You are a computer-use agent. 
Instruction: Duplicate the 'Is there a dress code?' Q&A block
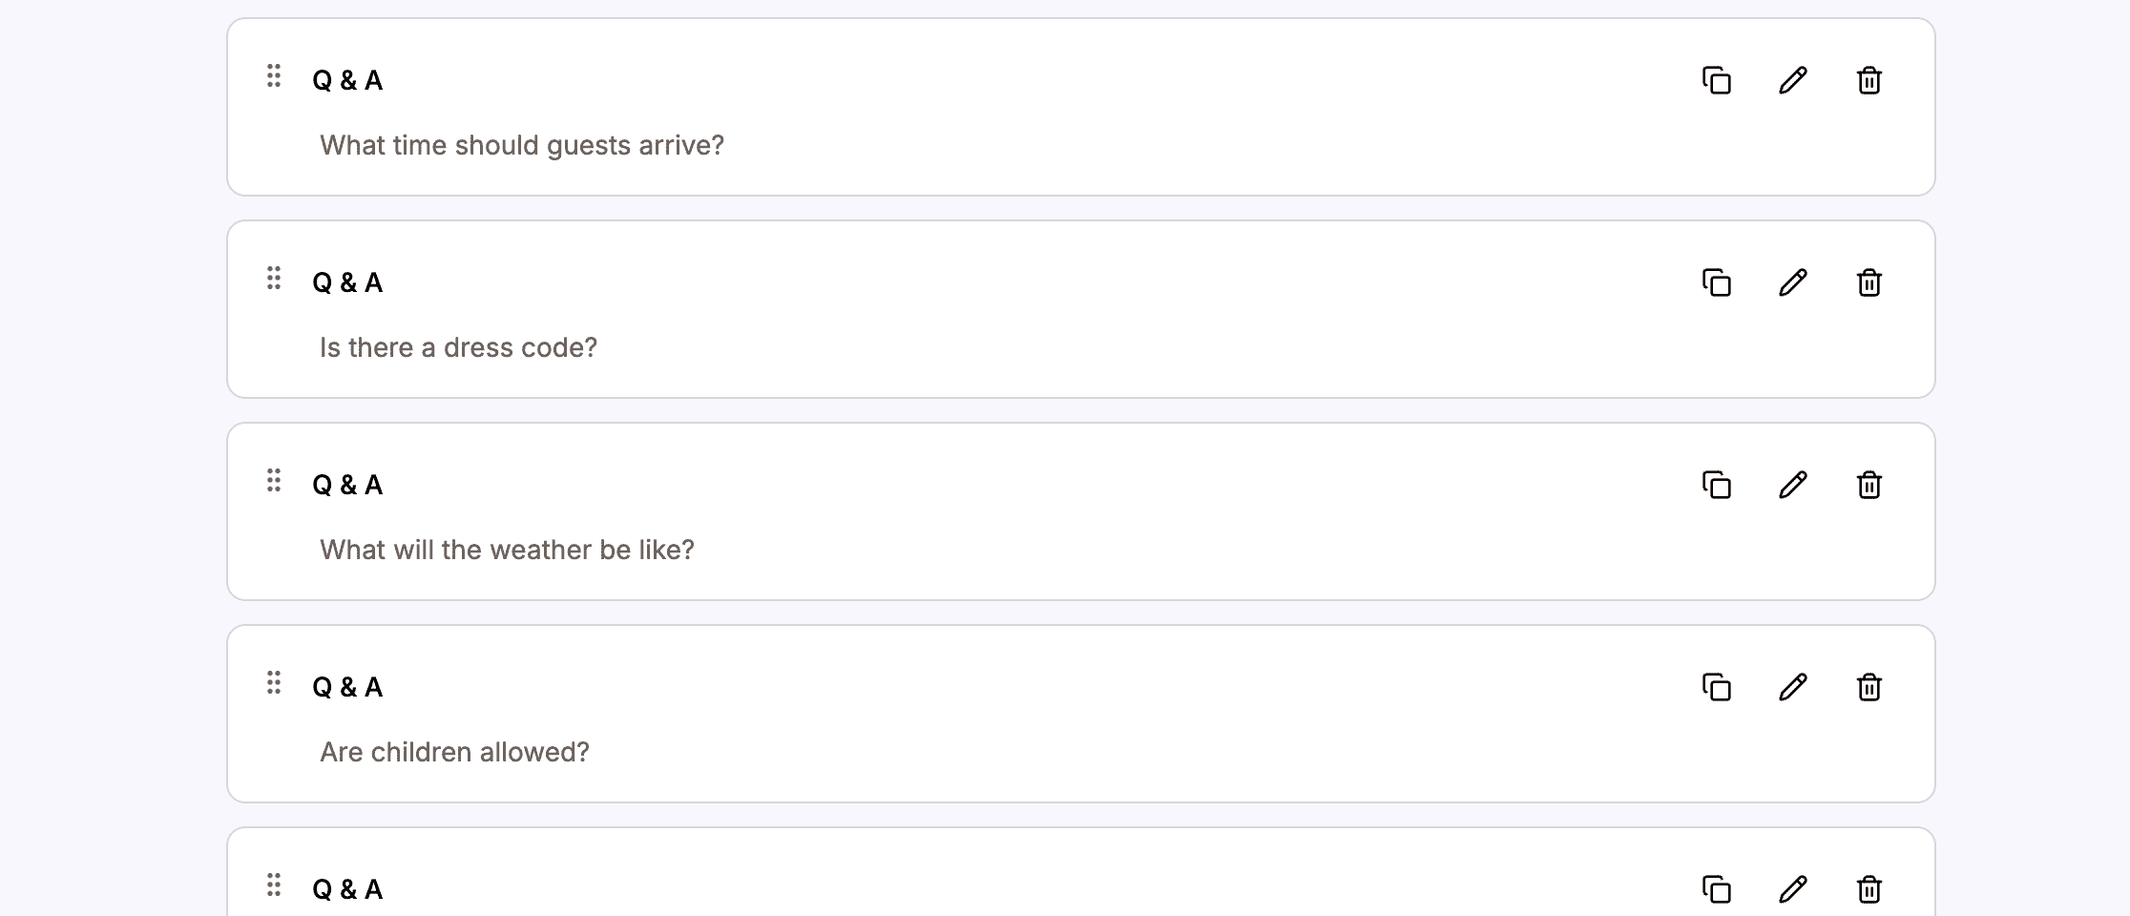[x=1717, y=282]
